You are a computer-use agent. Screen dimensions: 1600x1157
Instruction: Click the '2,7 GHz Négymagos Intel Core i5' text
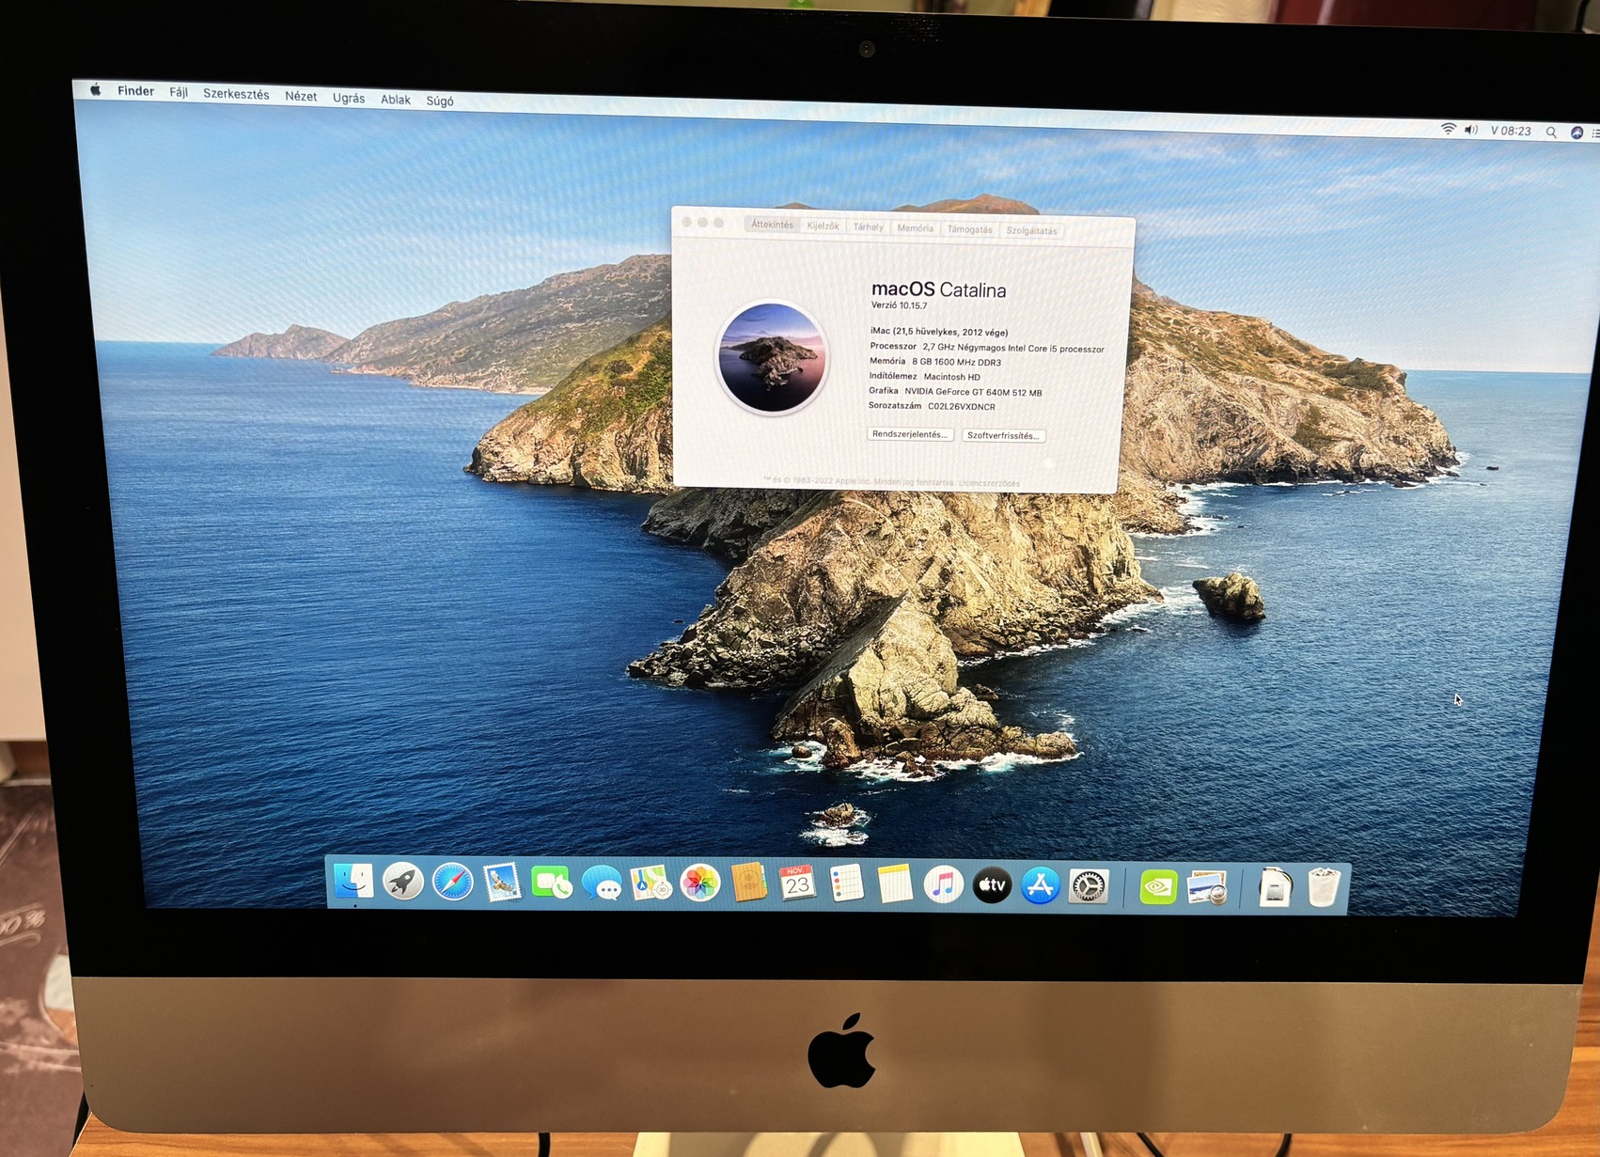990,348
